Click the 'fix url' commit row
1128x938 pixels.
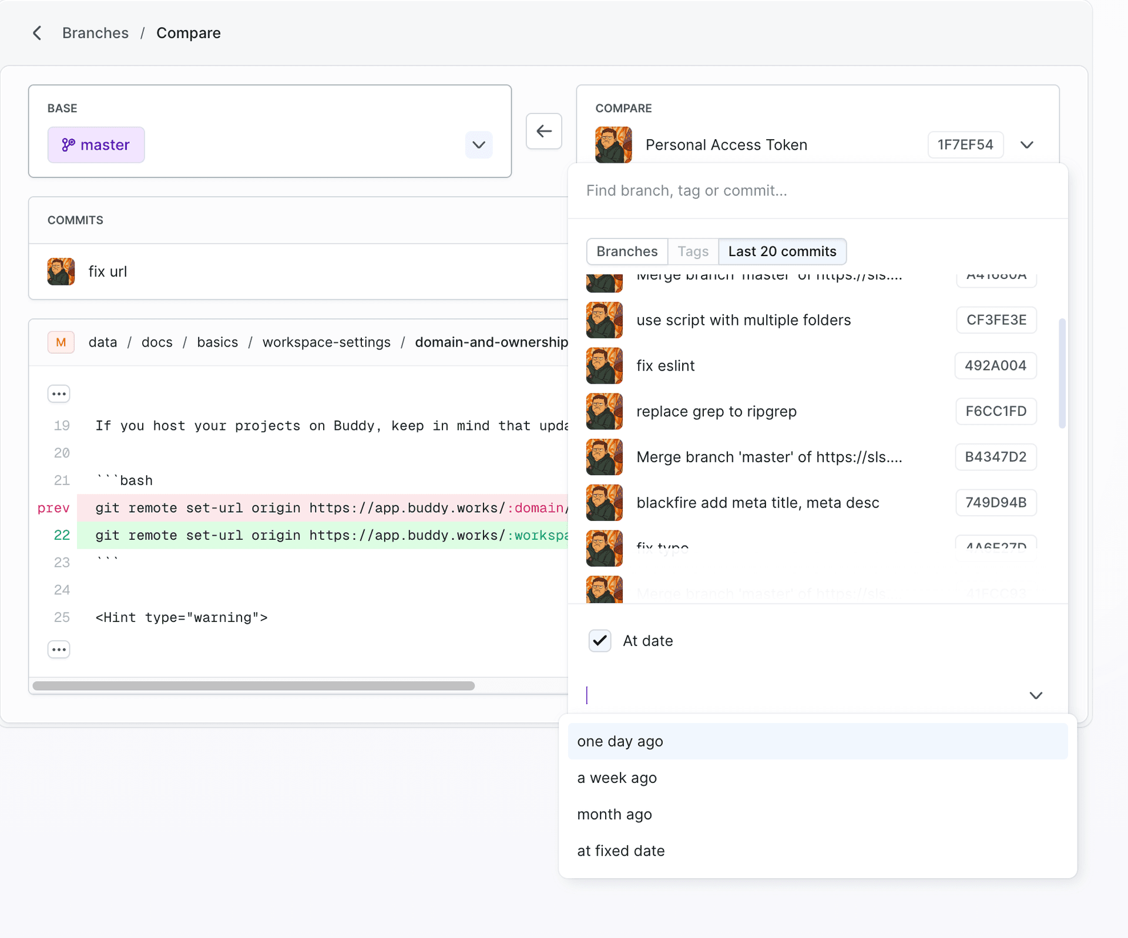[298, 272]
